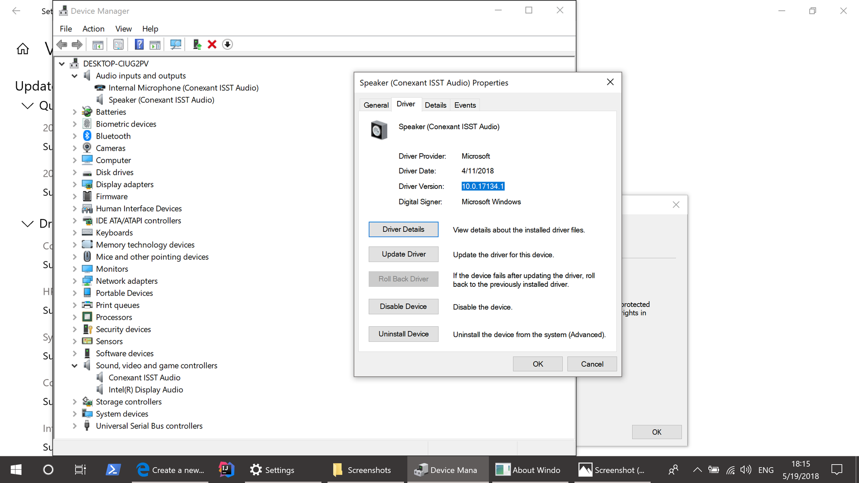
Task: Expand Universal Serial Bus controllers
Action: 74,425
